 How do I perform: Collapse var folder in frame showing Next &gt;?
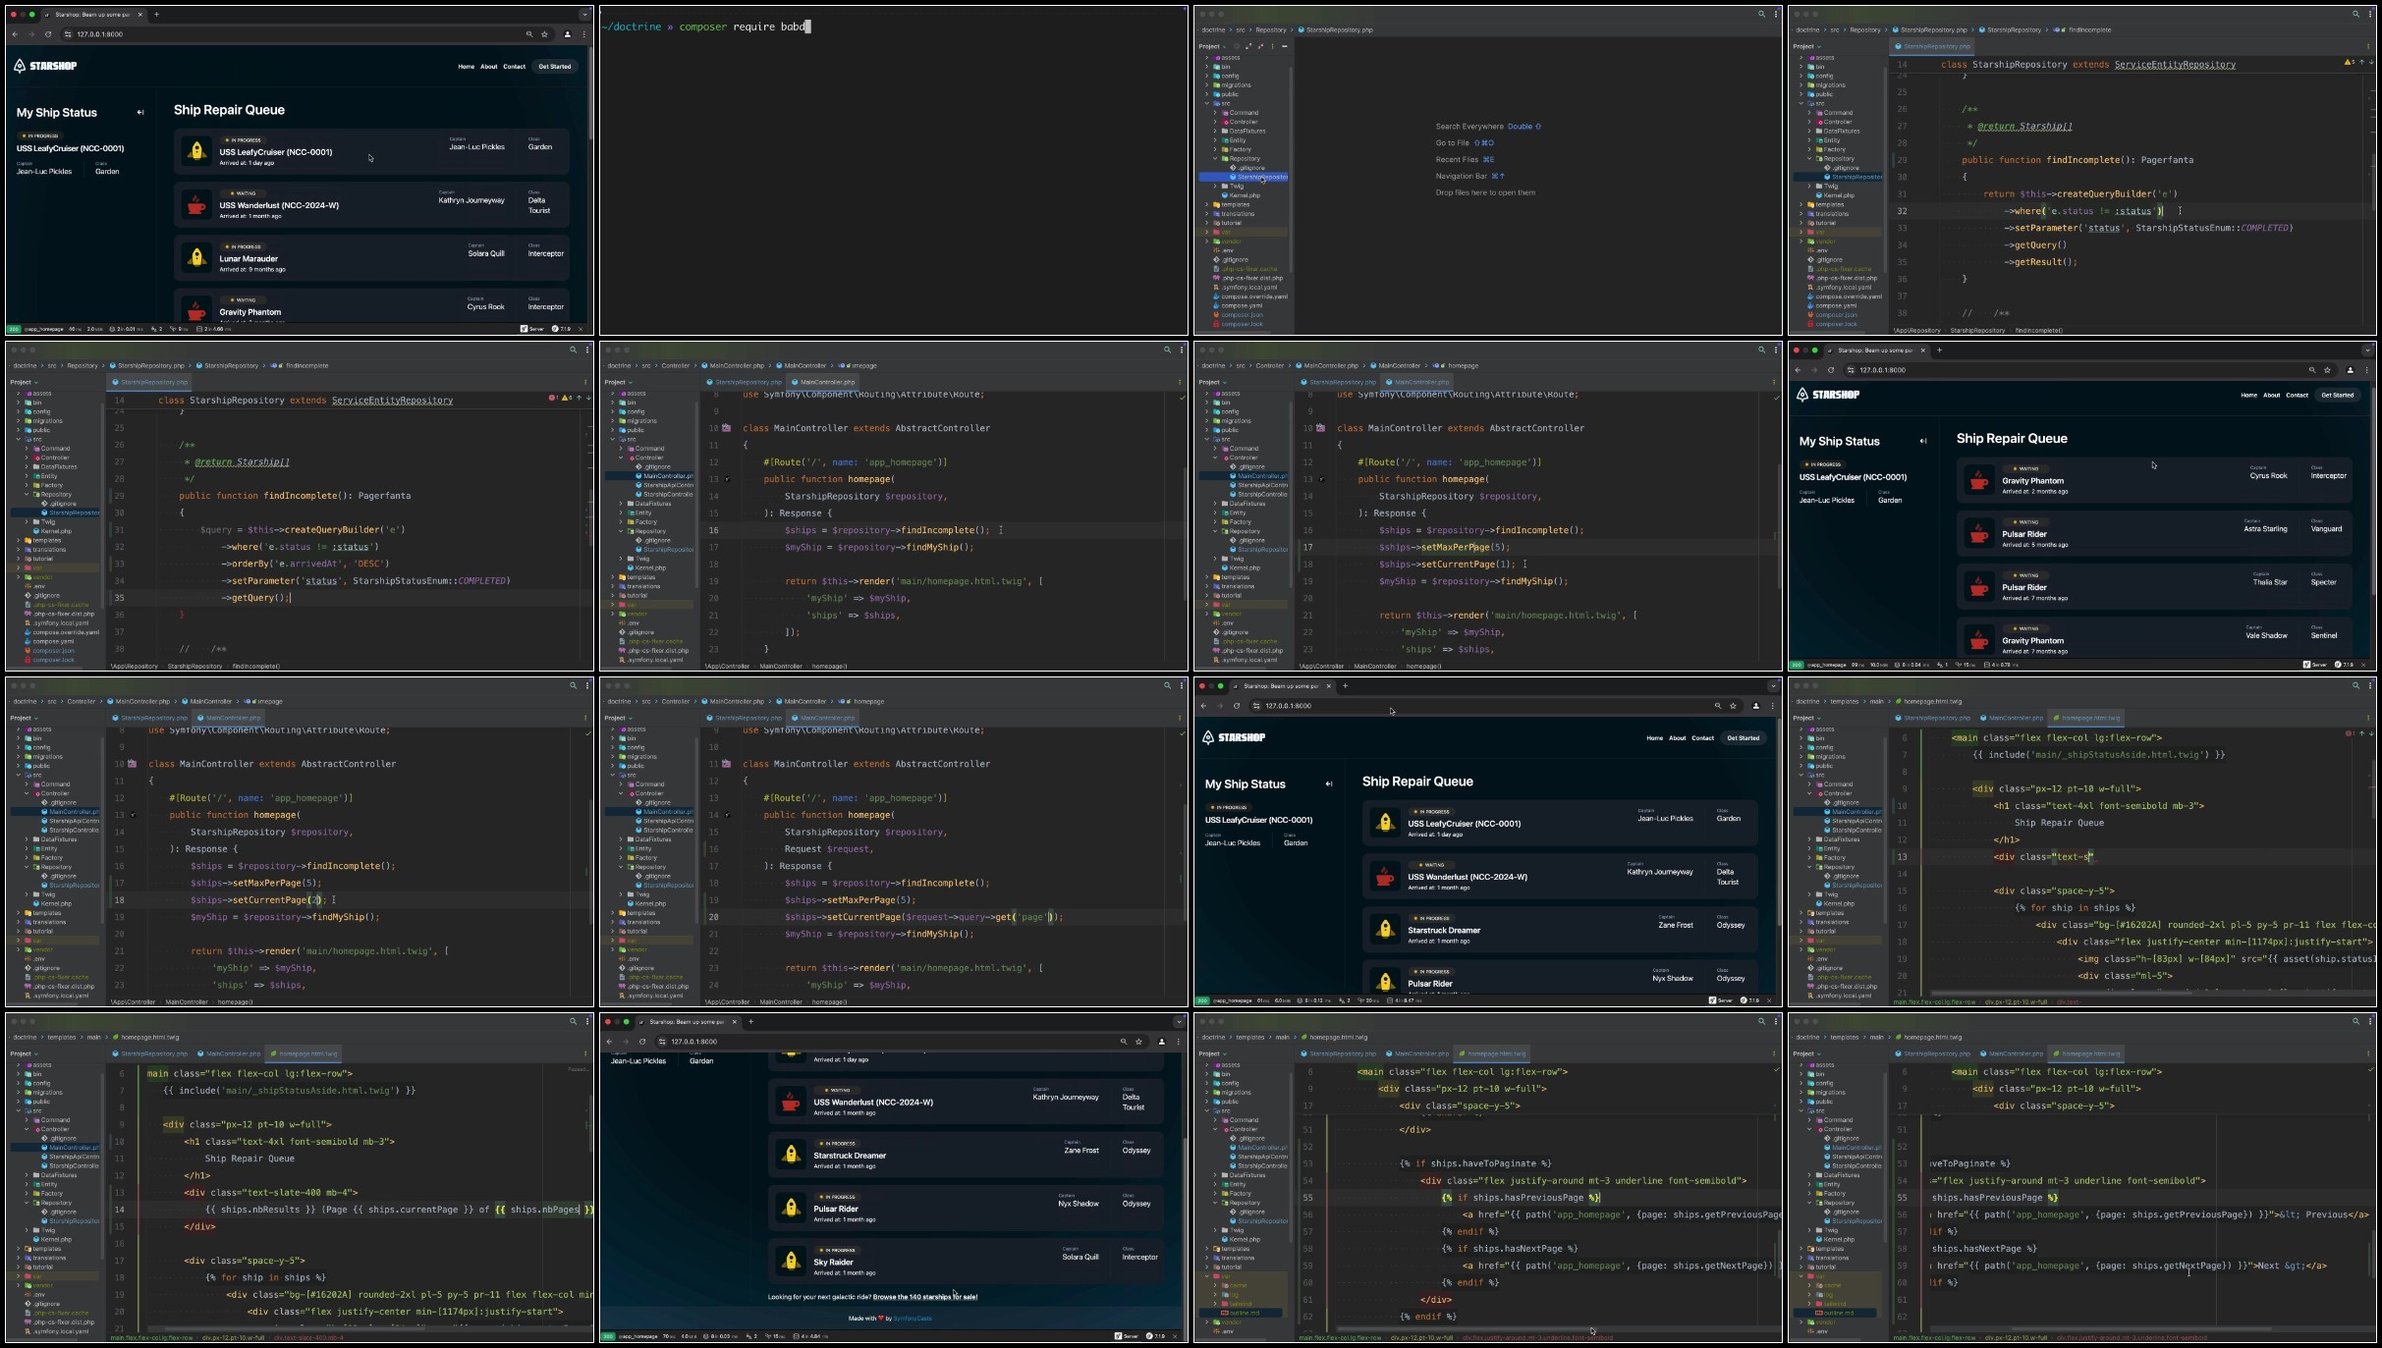click(x=1801, y=1276)
